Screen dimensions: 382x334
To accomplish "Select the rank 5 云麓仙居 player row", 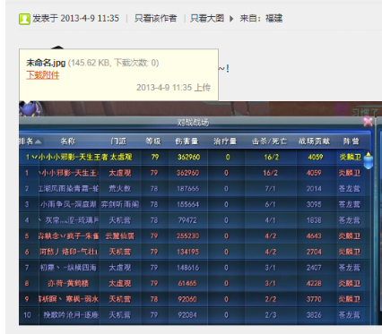I will pos(195,236).
